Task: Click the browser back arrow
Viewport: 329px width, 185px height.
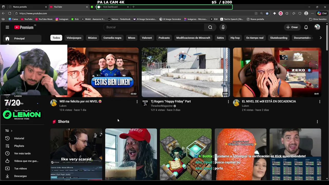Action: 3,13
